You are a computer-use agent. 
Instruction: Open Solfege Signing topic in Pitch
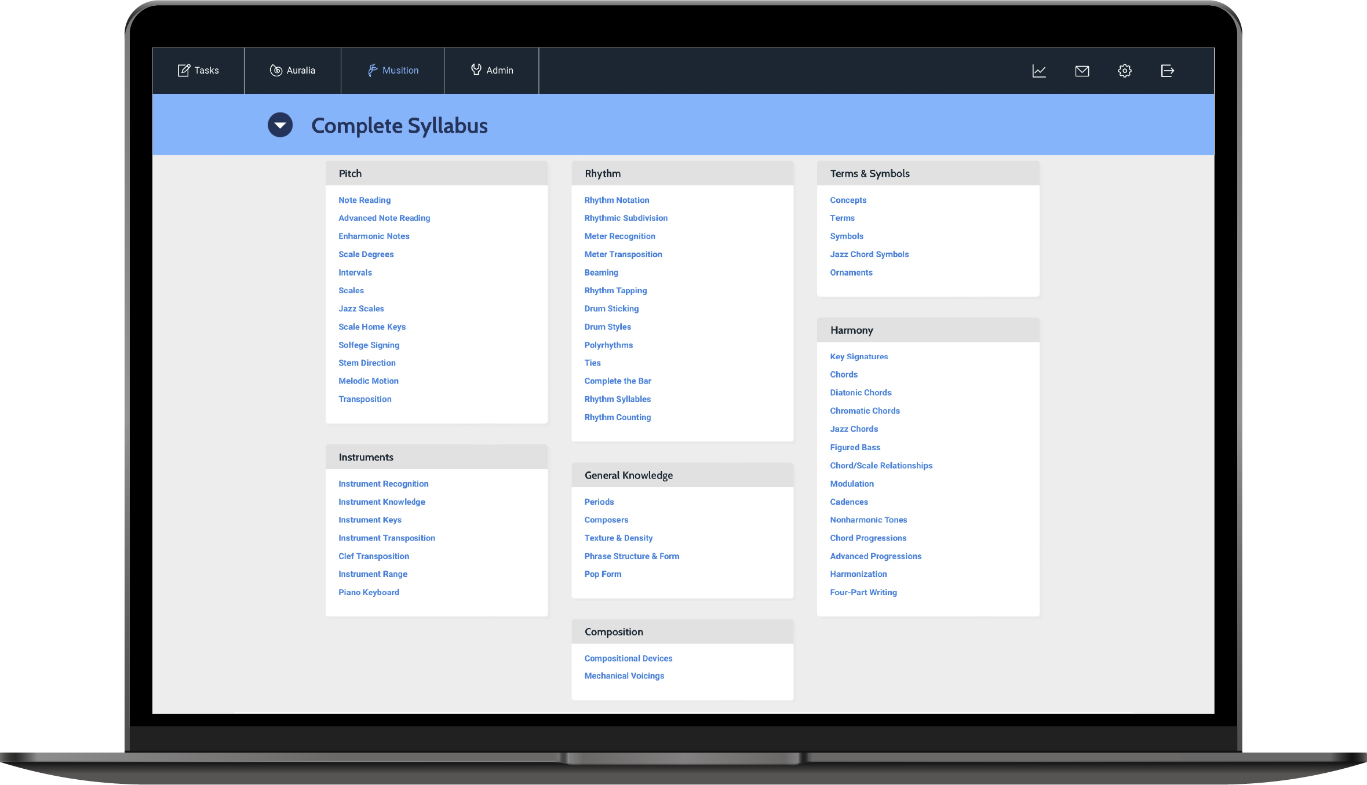point(369,345)
